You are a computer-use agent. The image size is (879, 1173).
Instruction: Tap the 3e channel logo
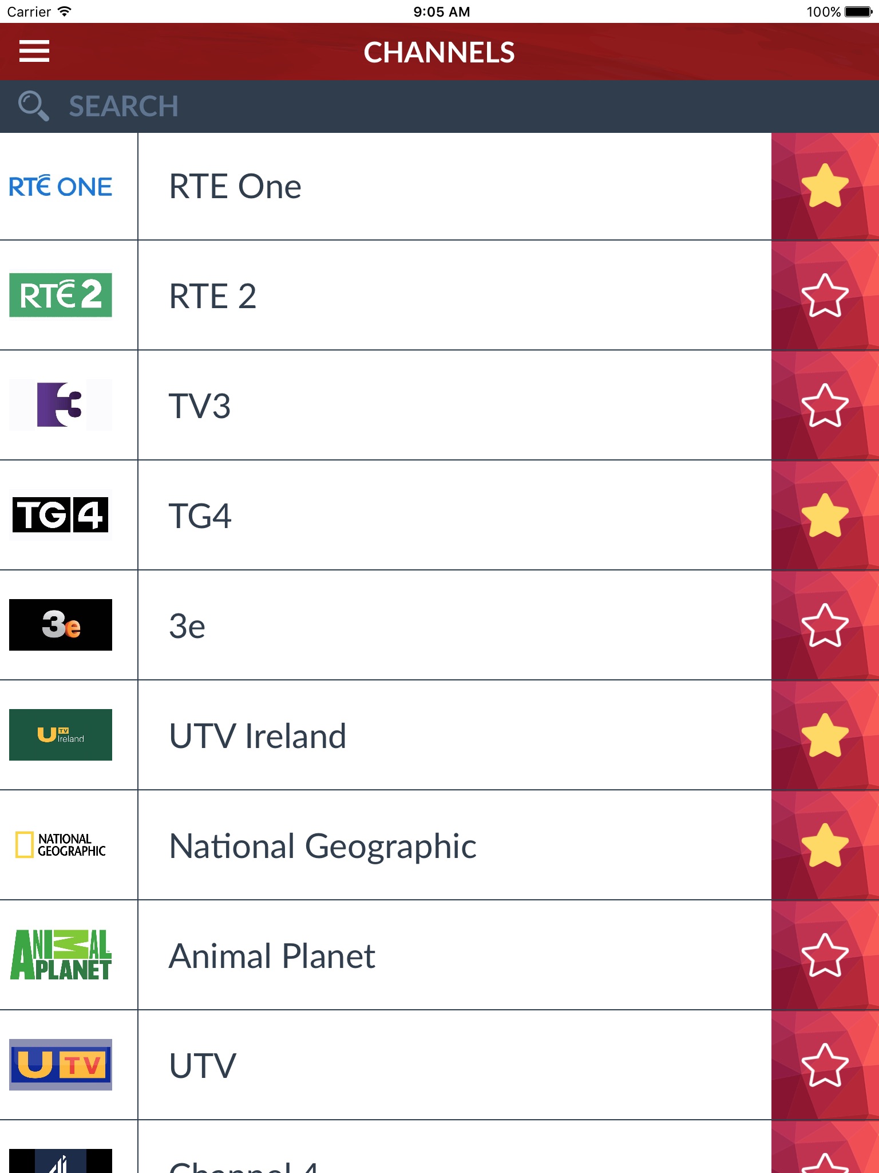[61, 625]
